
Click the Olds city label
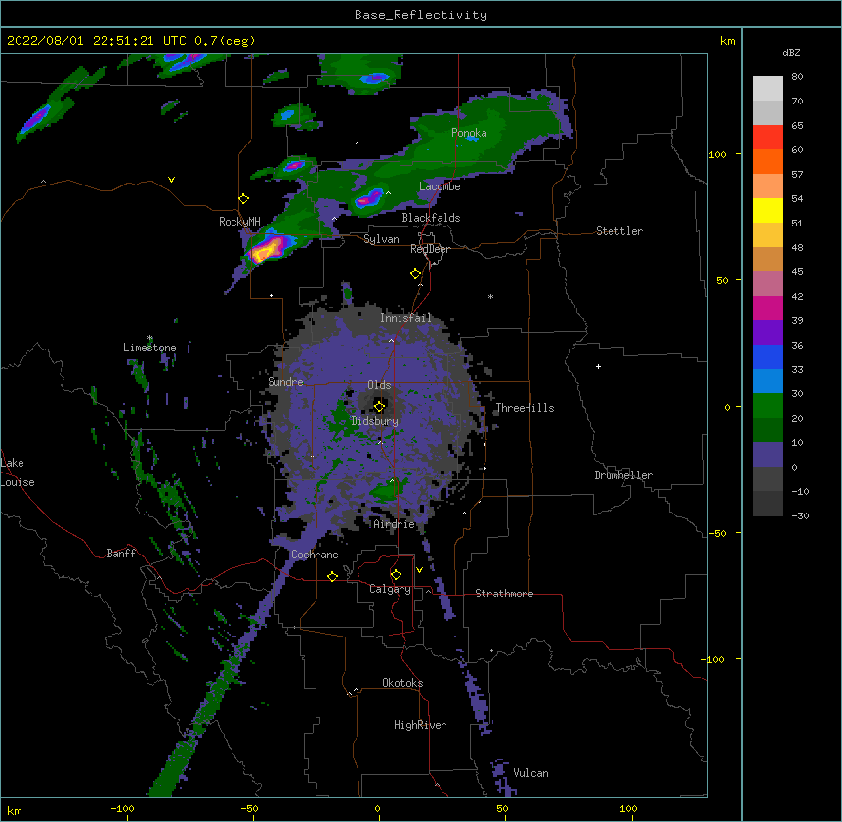(x=379, y=385)
